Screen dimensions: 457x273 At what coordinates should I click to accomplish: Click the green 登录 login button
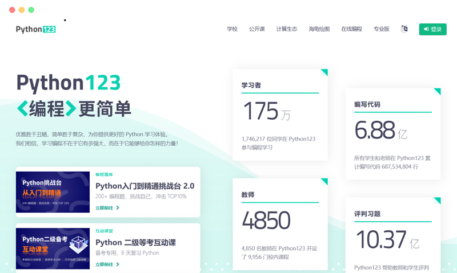point(432,29)
